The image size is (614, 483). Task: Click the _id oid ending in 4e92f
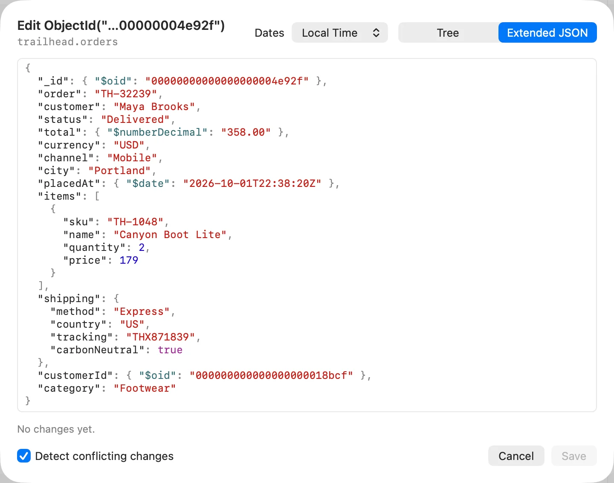pyautogui.click(x=227, y=81)
